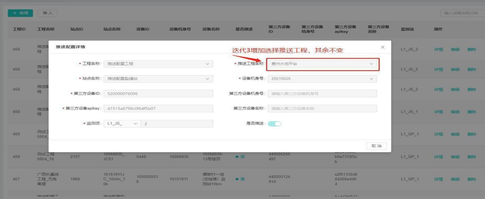This screenshot has width=485, height=199.
Task: Focus the 第三方设备名称 input field
Action: [x=322, y=109]
